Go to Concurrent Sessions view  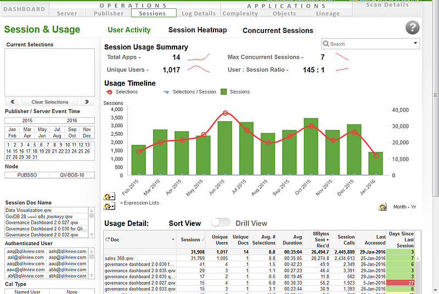278,31
